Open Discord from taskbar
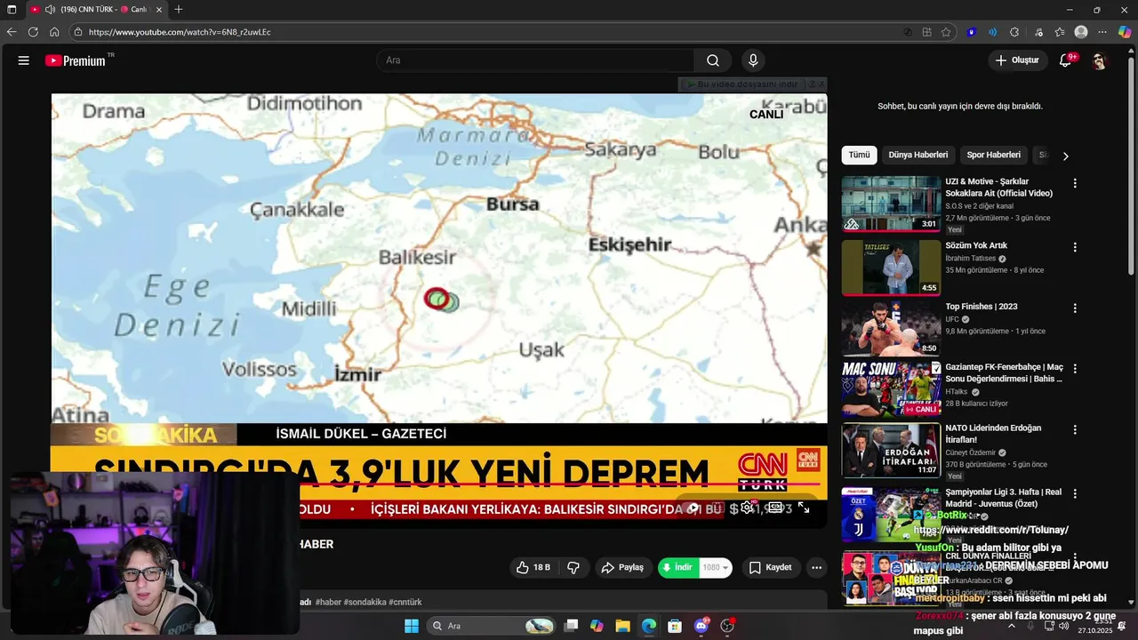 coord(701,626)
